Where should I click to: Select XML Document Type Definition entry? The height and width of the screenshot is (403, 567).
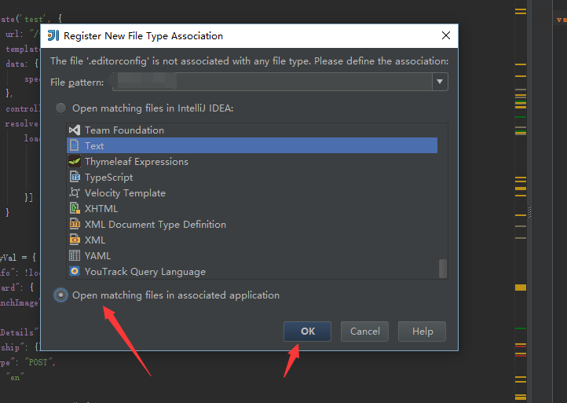tap(252, 225)
